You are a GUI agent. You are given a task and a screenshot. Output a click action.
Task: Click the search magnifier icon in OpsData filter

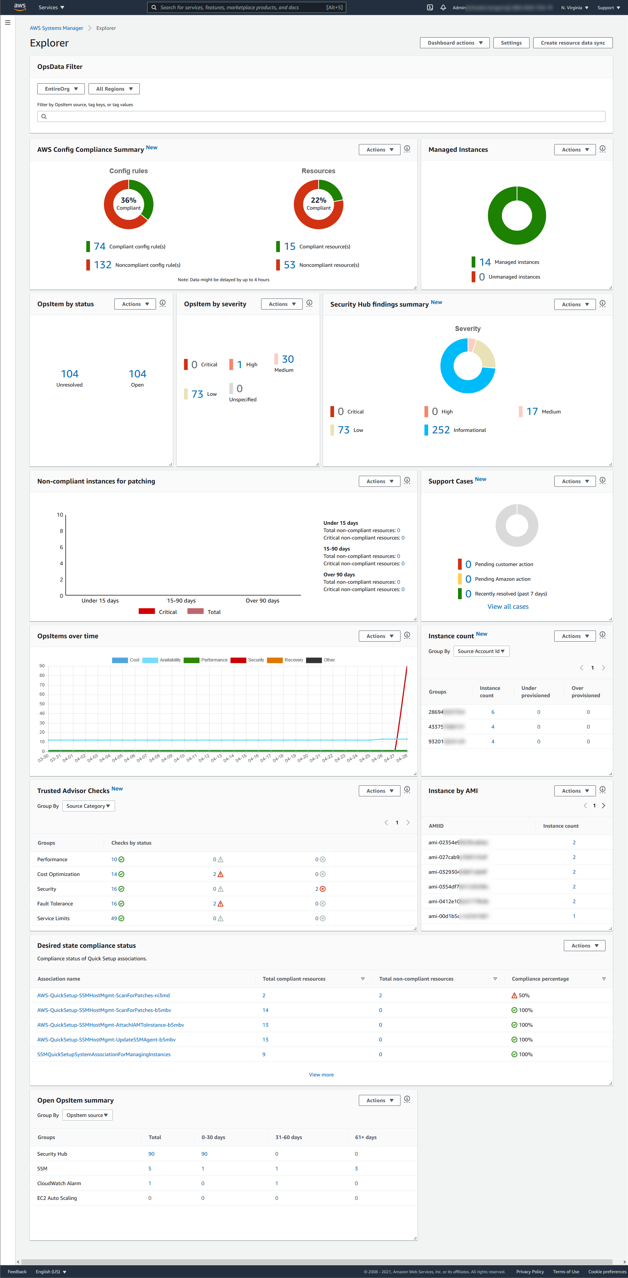coord(44,116)
